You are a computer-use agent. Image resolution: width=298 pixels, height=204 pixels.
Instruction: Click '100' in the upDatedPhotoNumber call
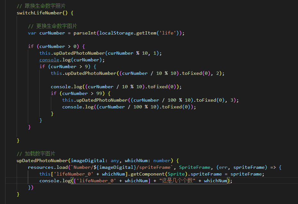pos(172,100)
